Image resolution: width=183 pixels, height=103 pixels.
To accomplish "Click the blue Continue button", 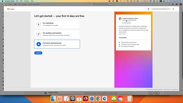I will 38,53.
